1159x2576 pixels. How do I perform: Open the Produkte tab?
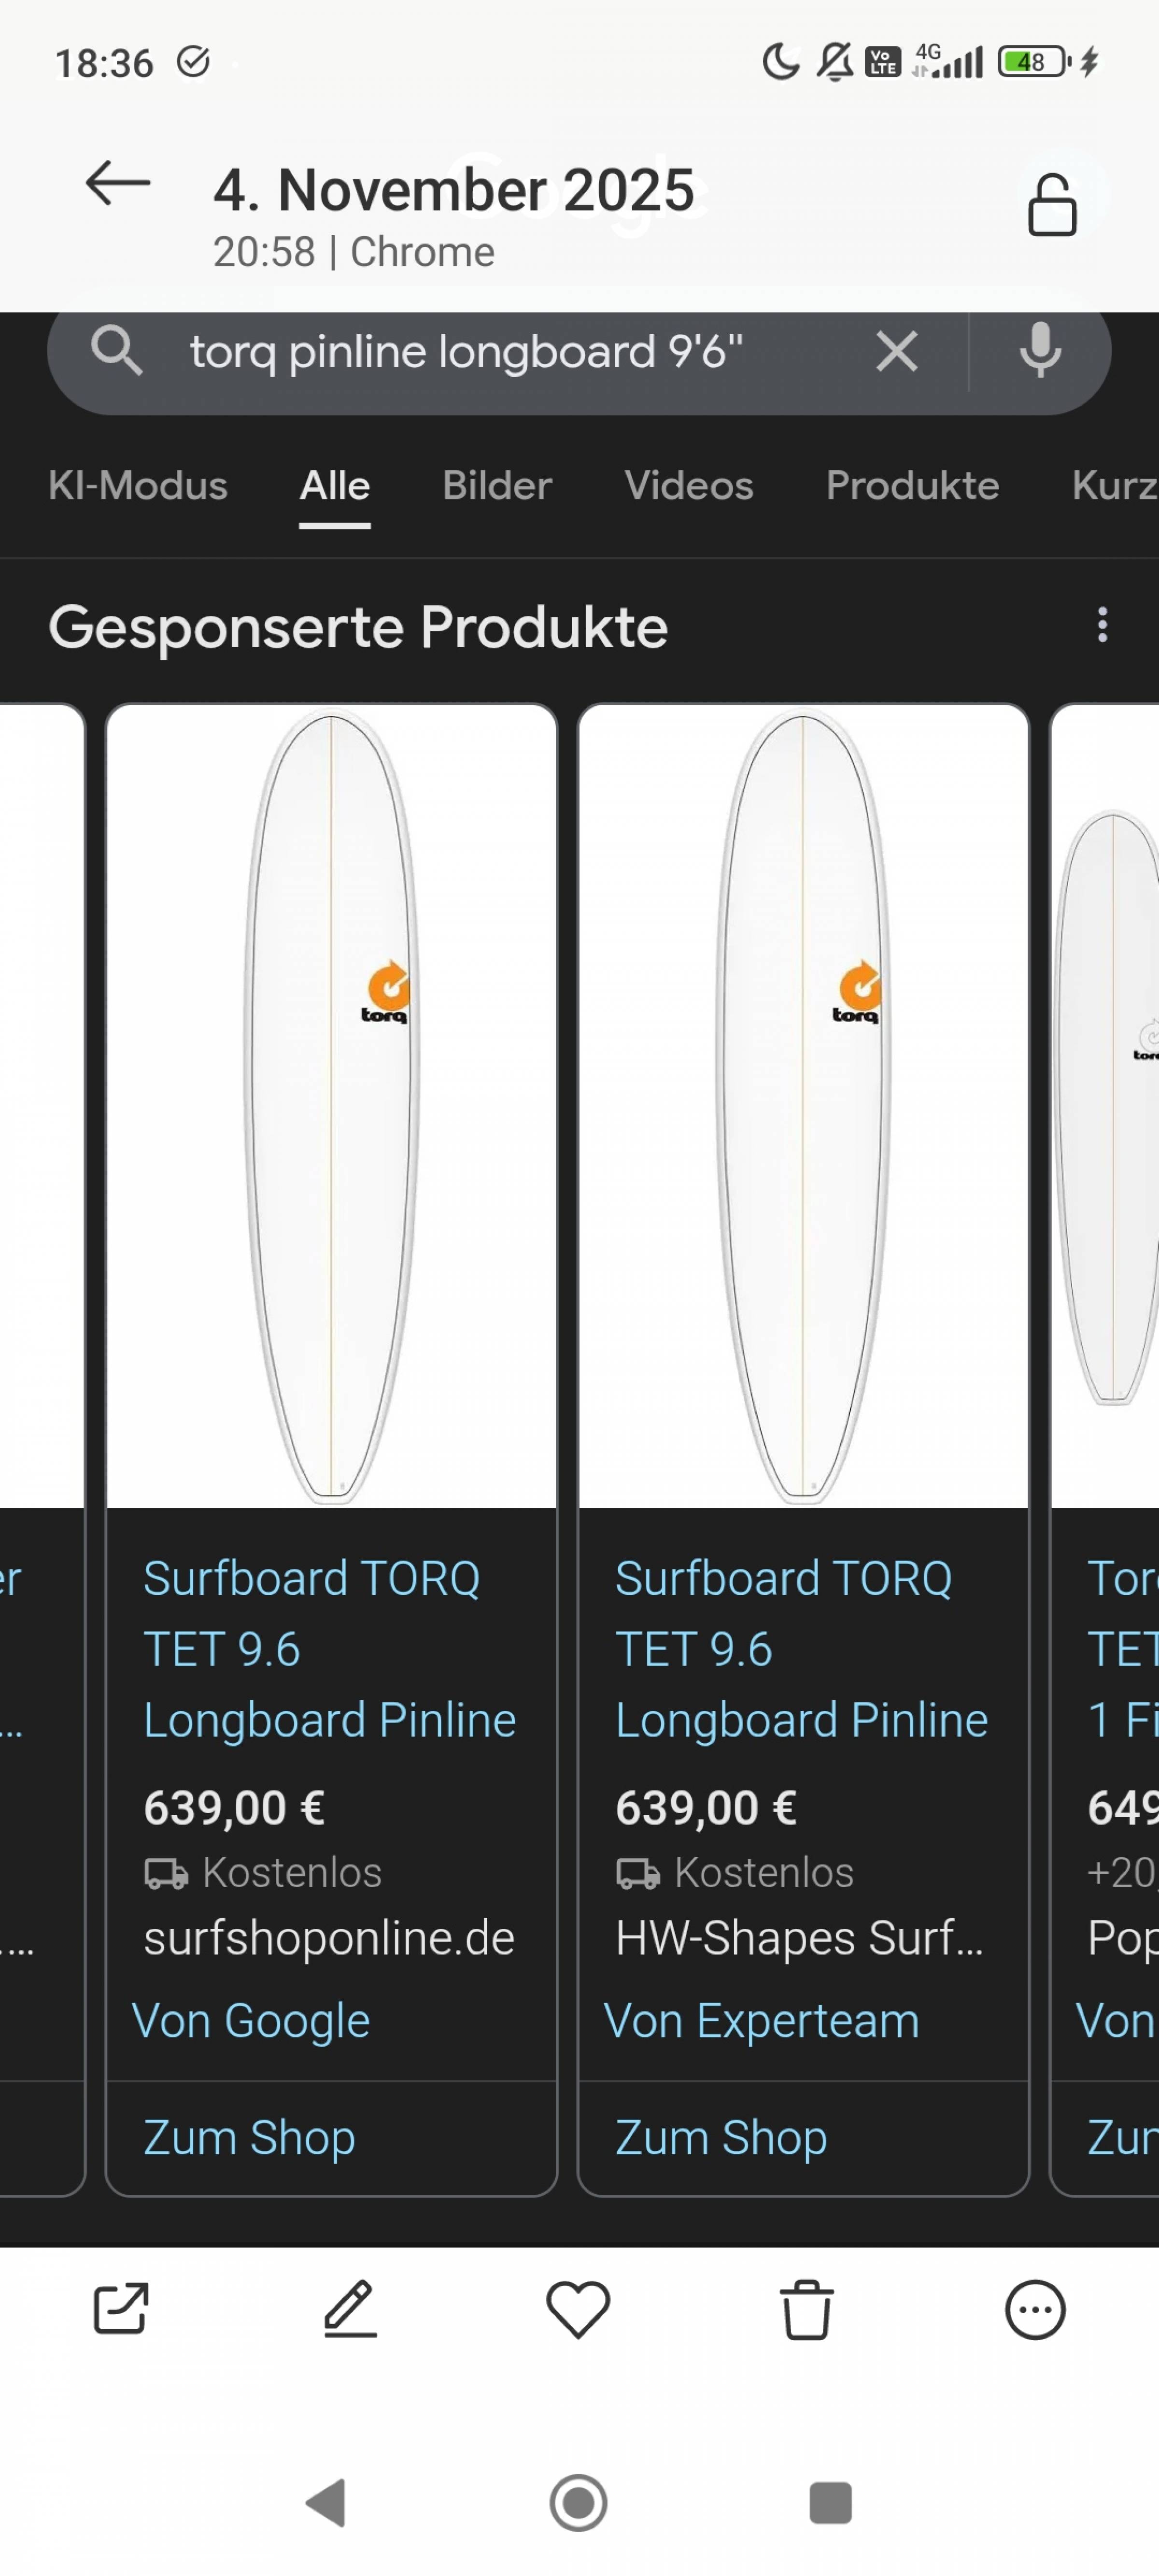(x=912, y=486)
